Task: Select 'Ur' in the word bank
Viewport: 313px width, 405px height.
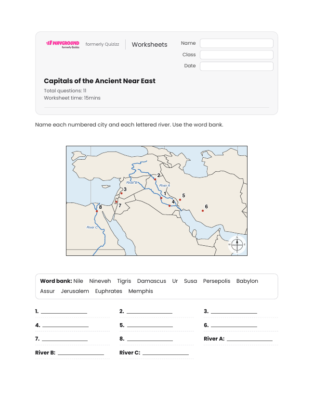Action: click(175, 281)
